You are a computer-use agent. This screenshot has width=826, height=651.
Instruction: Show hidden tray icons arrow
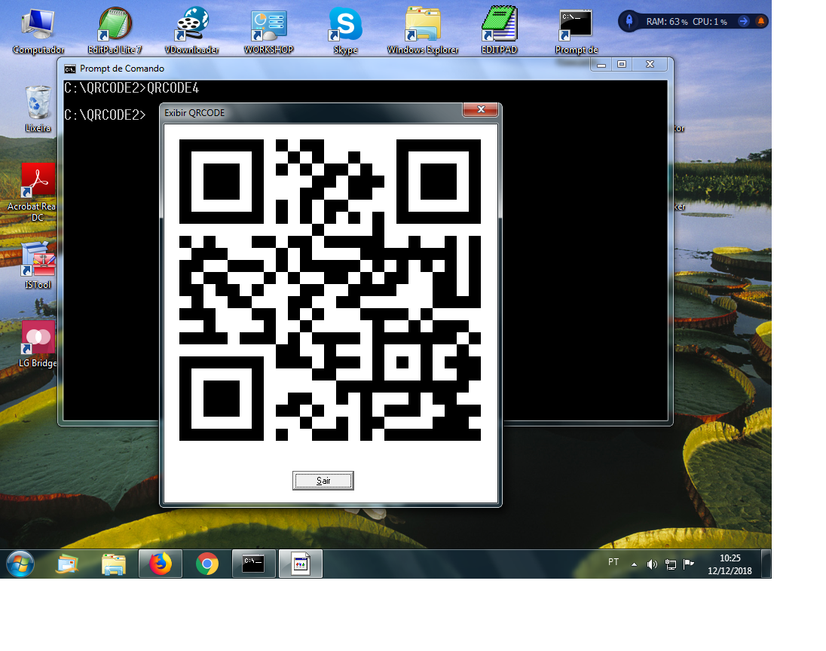(x=634, y=564)
